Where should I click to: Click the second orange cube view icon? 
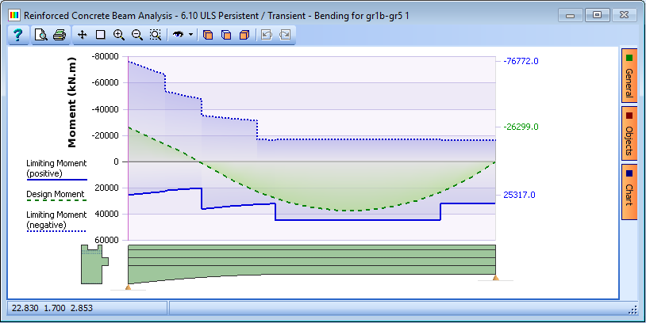(x=226, y=35)
